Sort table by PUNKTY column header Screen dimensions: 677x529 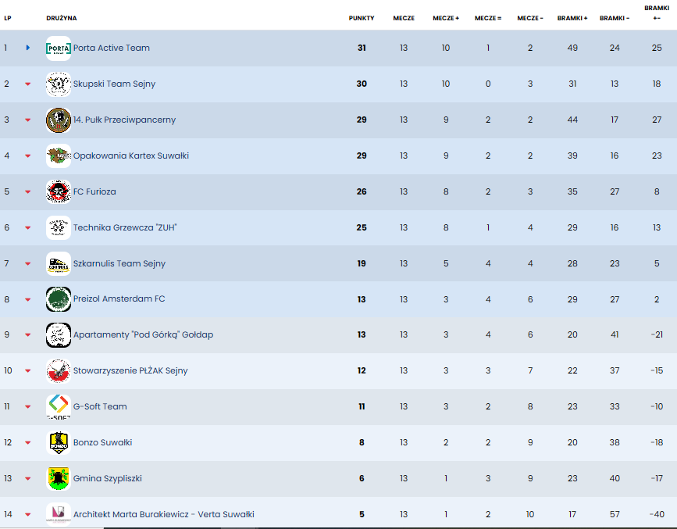coord(362,18)
